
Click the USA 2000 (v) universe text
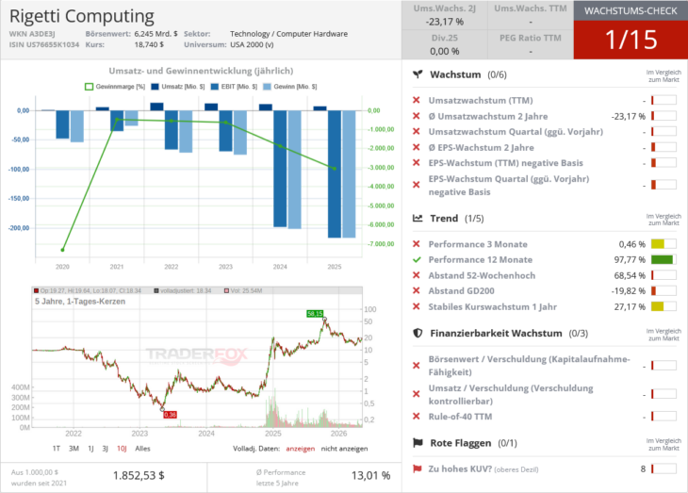[x=252, y=44]
